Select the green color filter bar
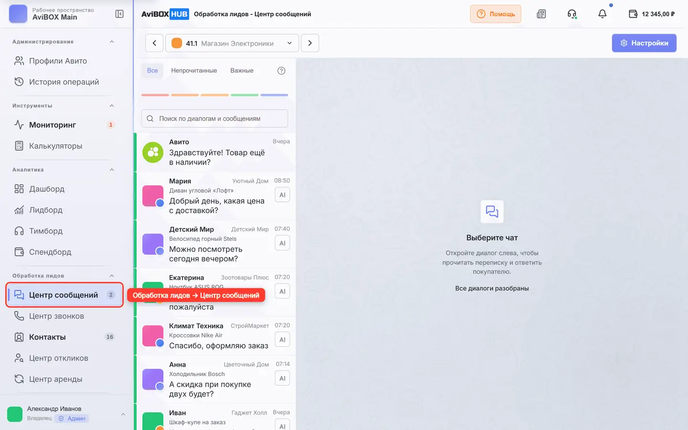Image resolution: width=688 pixels, height=430 pixels. 244,95
